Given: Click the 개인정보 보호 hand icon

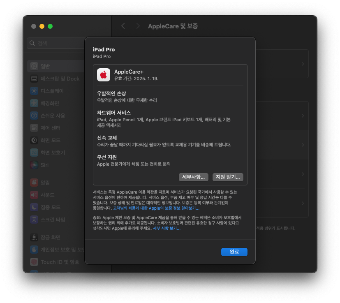Looking at the screenshot, I should [34, 250].
